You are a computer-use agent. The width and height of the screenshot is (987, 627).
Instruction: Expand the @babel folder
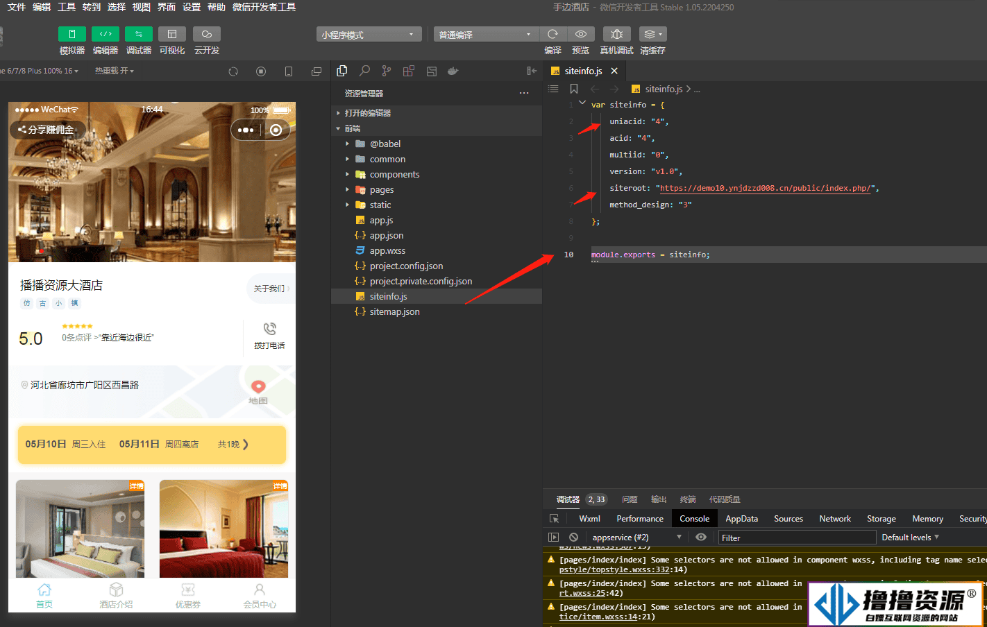pos(437,144)
